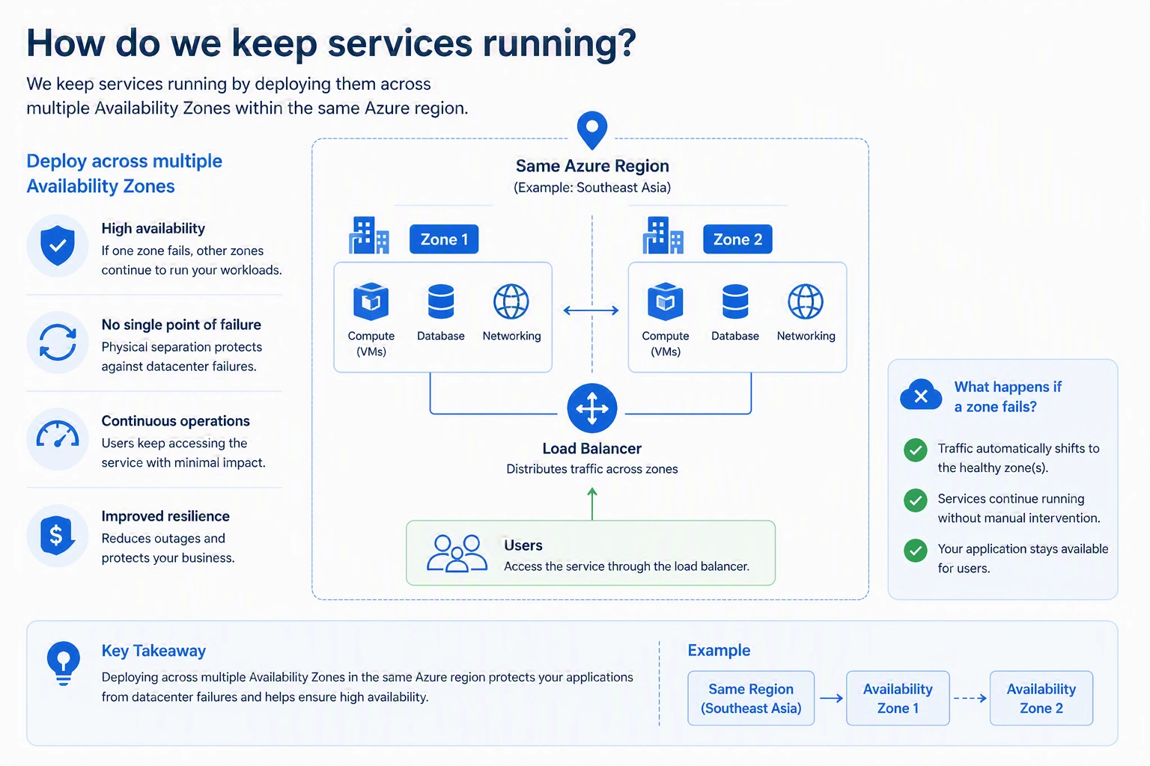The image size is (1150, 766).
Task: Click the Example heading
Action: click(x=719, y=651)
